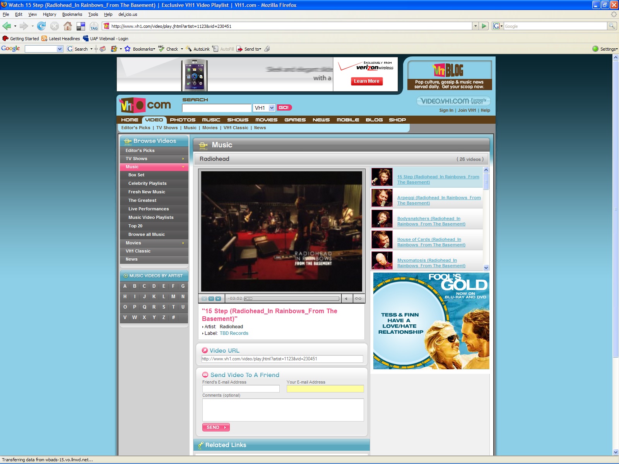Open the VH1 search scope dropdown
The height and width of the screenshot is (464, 619).
pyautogui.click(x=272, y=108)
